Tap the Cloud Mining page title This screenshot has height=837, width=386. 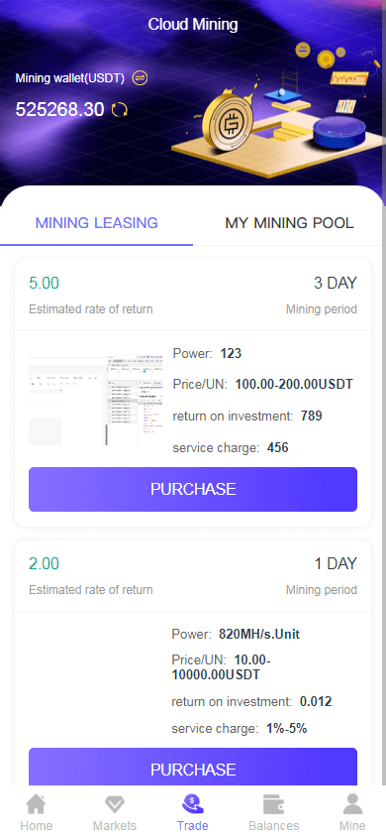click(193, 24)
